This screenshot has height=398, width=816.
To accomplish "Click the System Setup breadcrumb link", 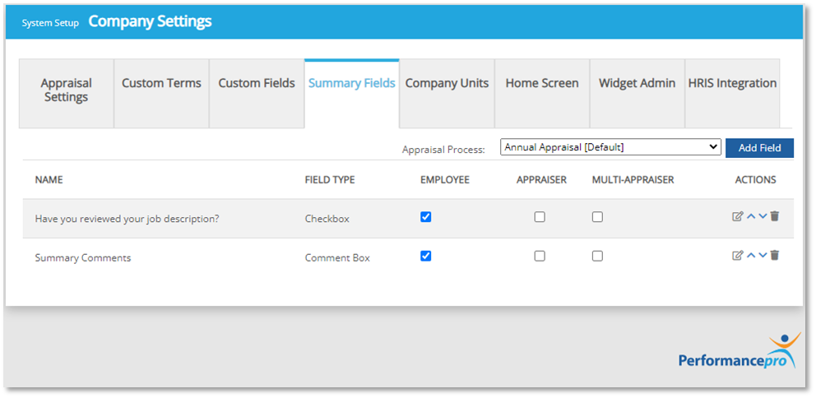I will pos(50,23).
